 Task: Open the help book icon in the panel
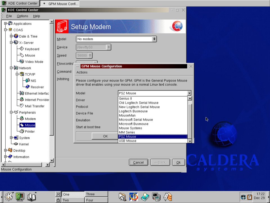click(x=31, y=197)
